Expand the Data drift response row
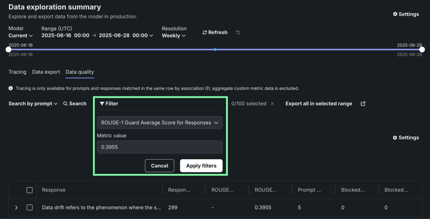The image size is (430, 219). (x=17, y=207)
